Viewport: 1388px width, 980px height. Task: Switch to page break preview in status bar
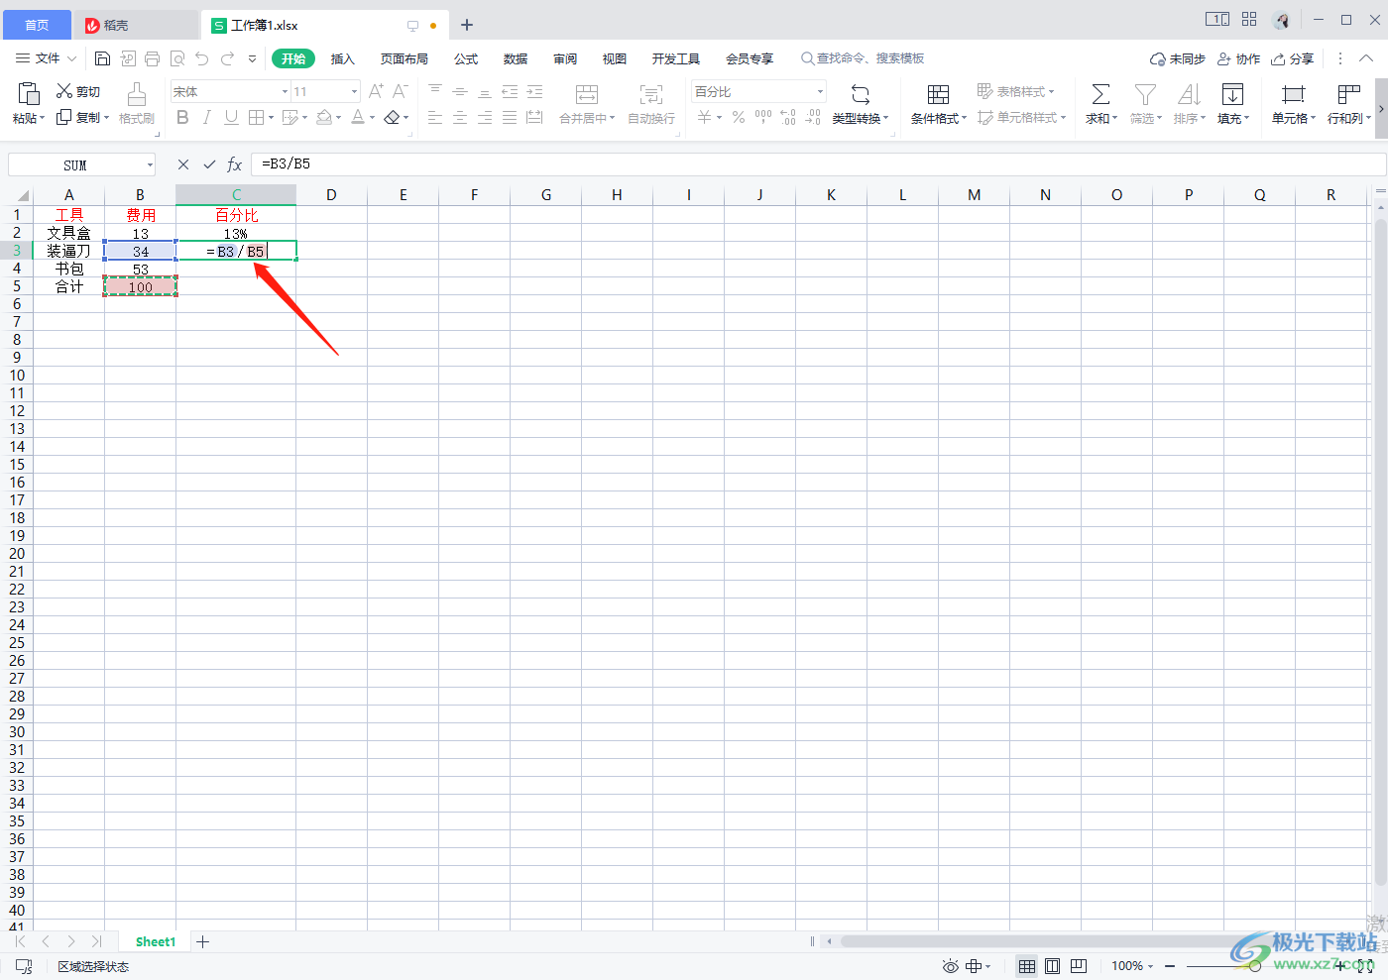(x=1079, y=966)
